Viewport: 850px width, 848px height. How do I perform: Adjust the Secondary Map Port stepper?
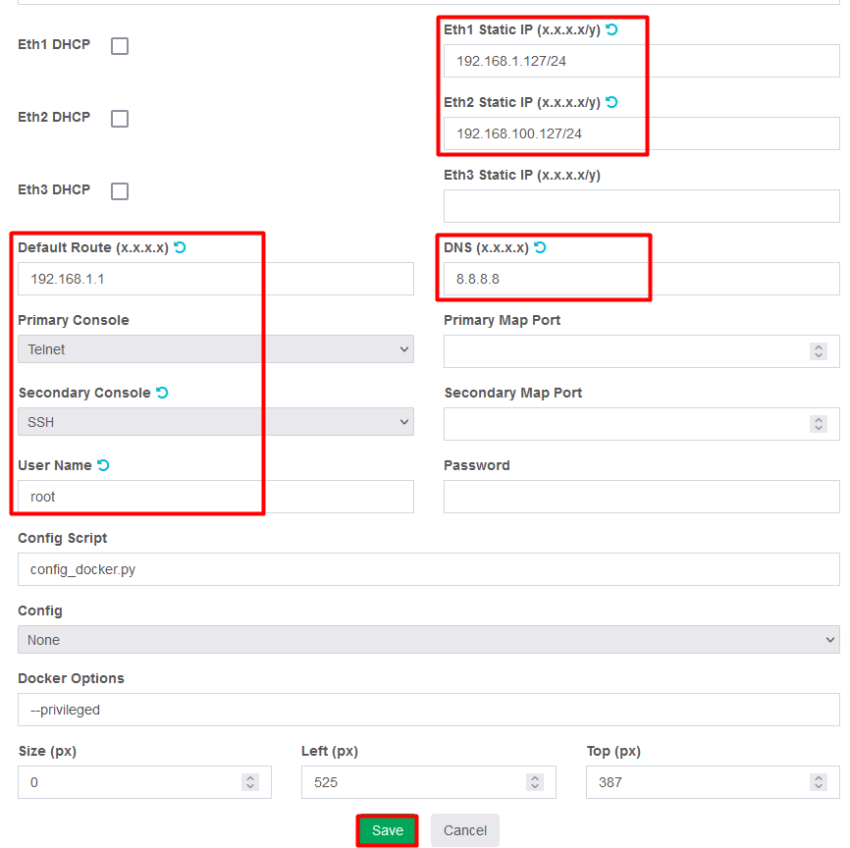click(819, 424)
